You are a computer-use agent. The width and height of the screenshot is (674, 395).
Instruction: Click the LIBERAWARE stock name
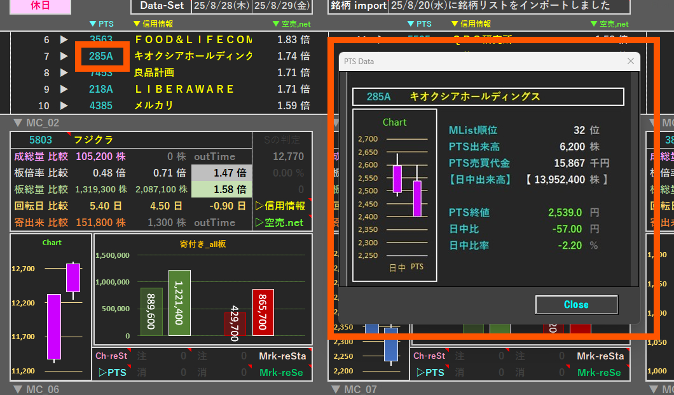pos(184,89)
